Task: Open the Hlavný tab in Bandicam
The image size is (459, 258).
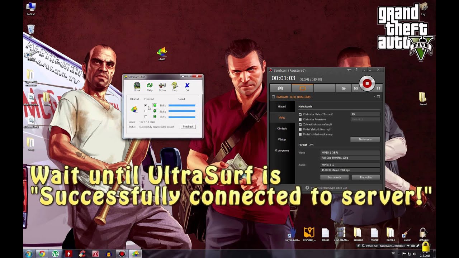Action: (x=282, y=107)
